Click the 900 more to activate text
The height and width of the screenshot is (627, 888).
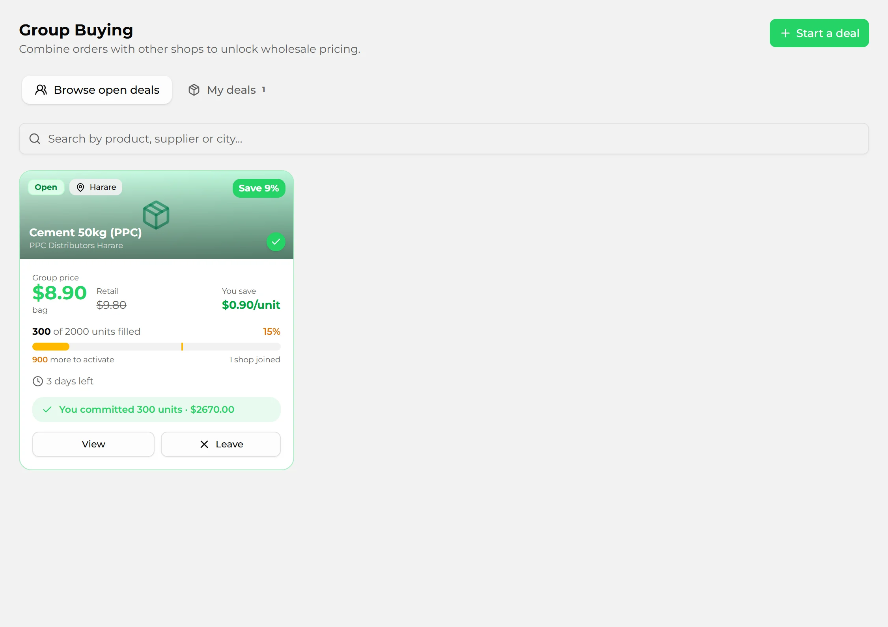(73, 360)
